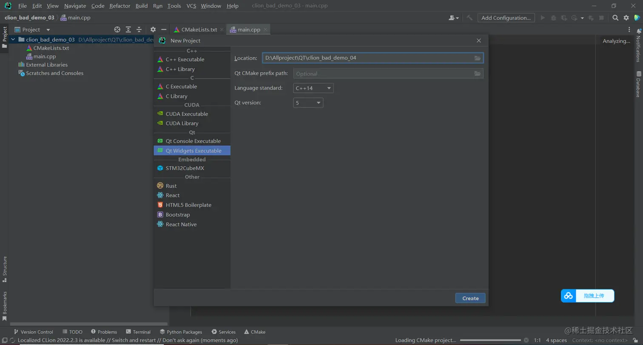
Task: Choose Rust project type
Action: [192, 186]
